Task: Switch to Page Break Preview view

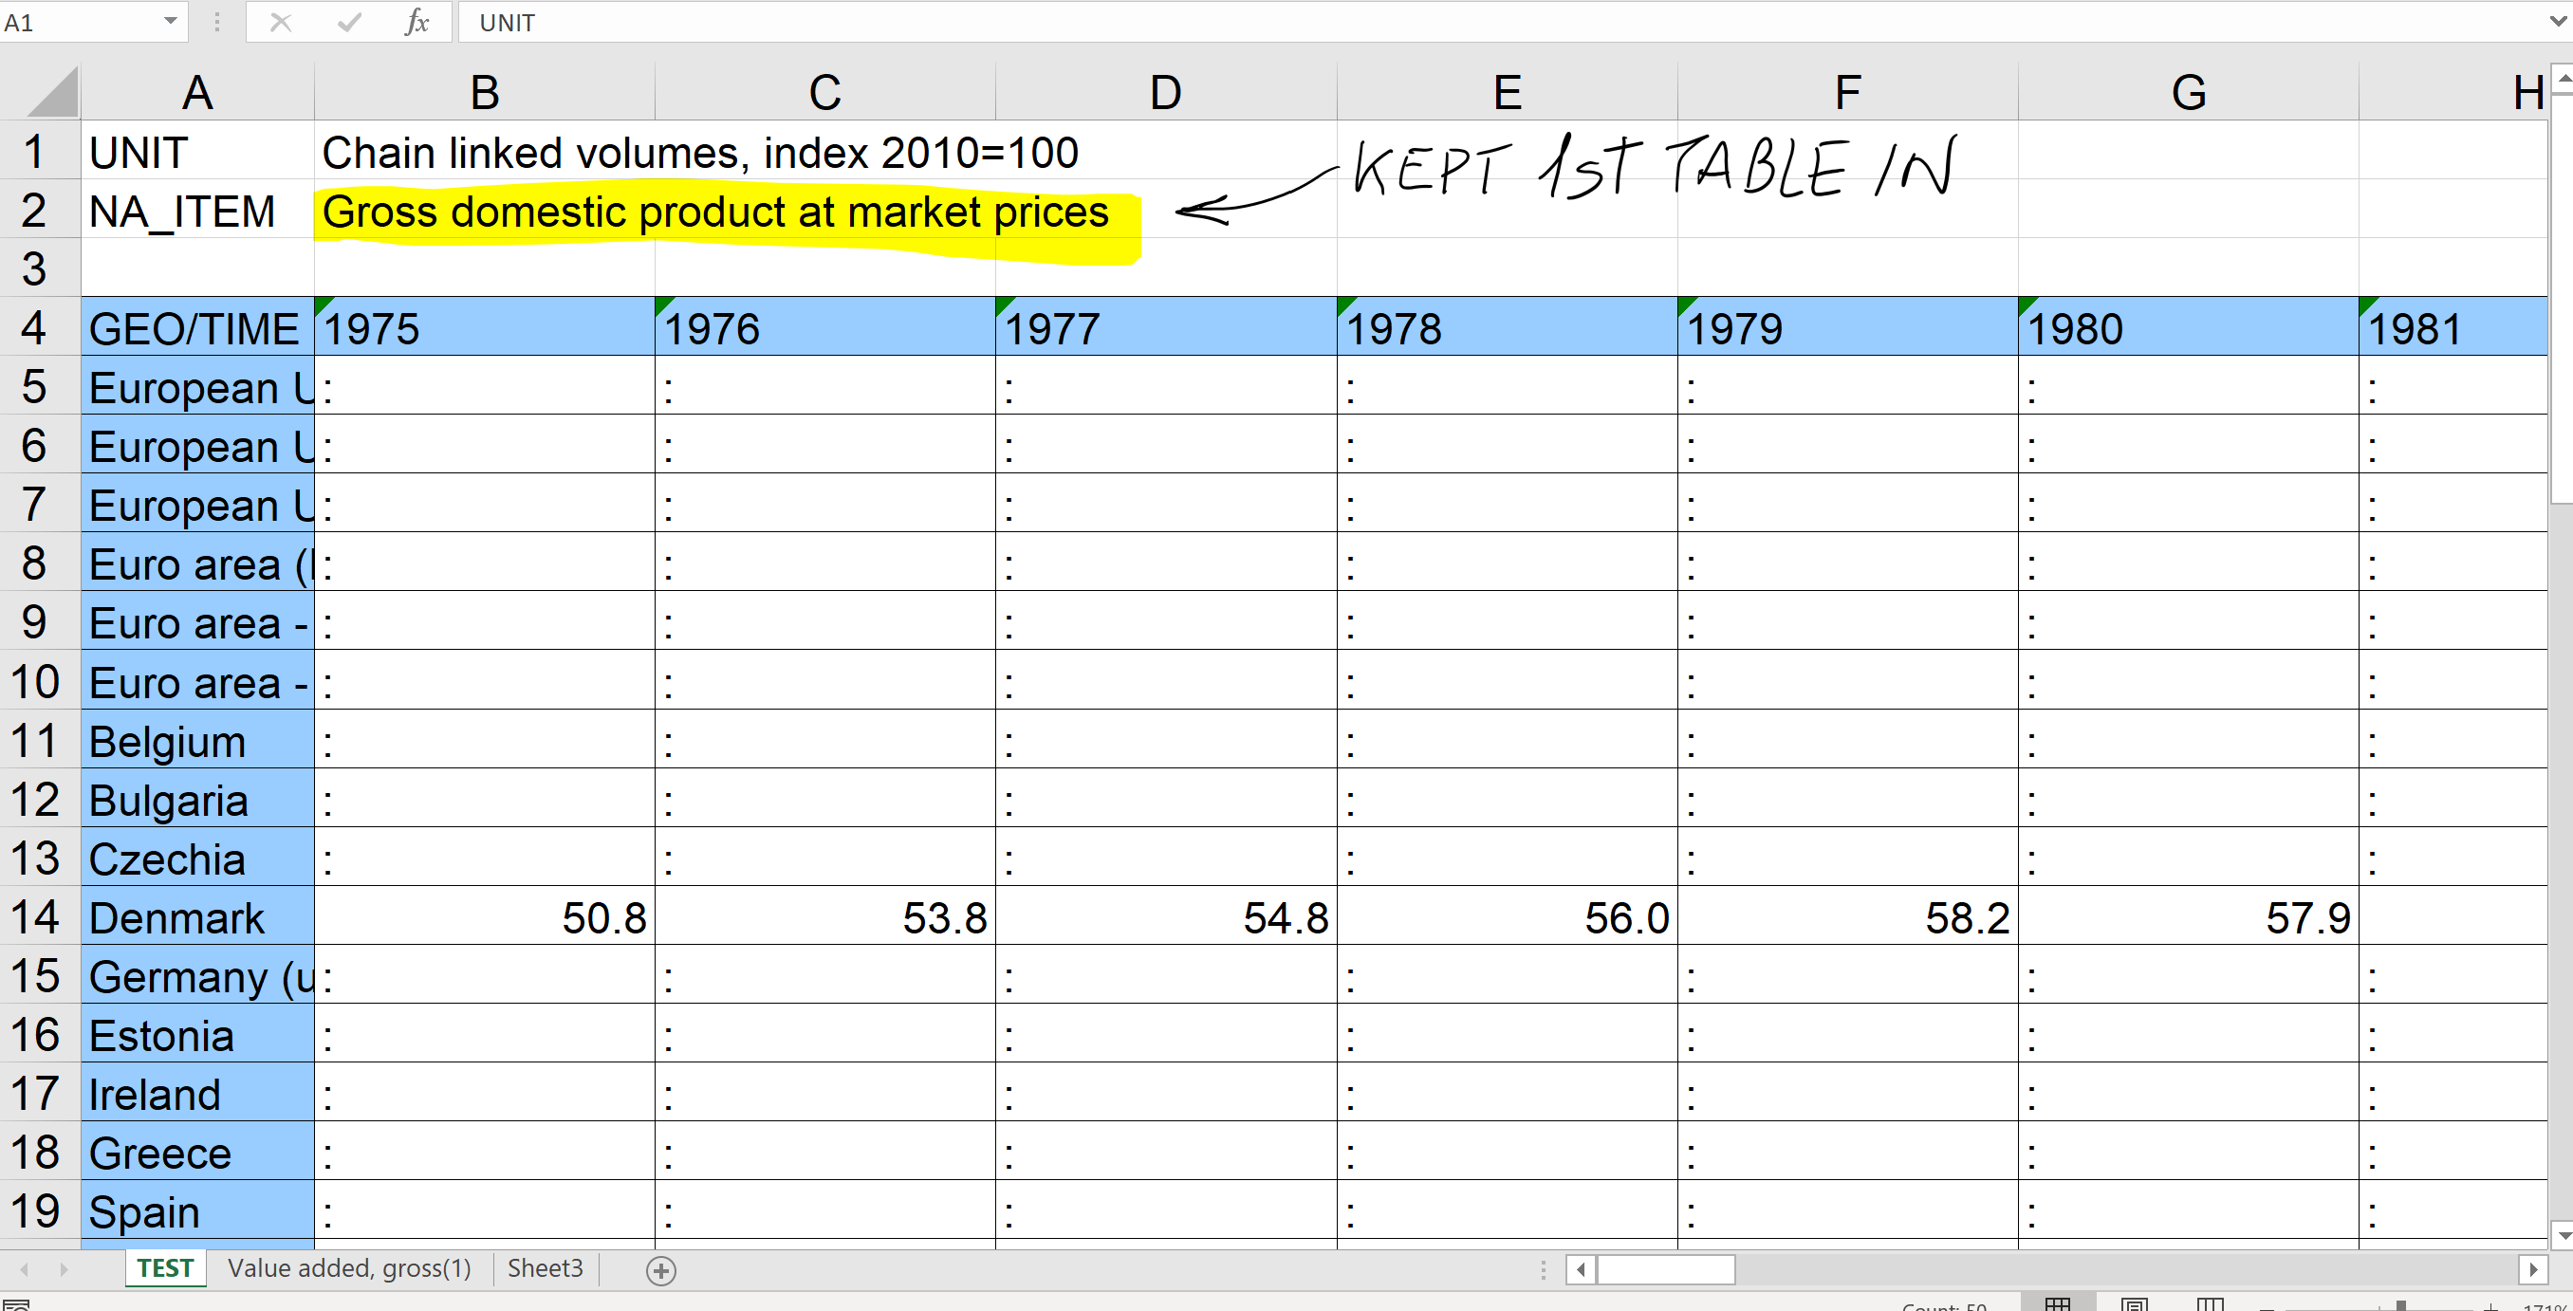Action: point(2210,1304)
